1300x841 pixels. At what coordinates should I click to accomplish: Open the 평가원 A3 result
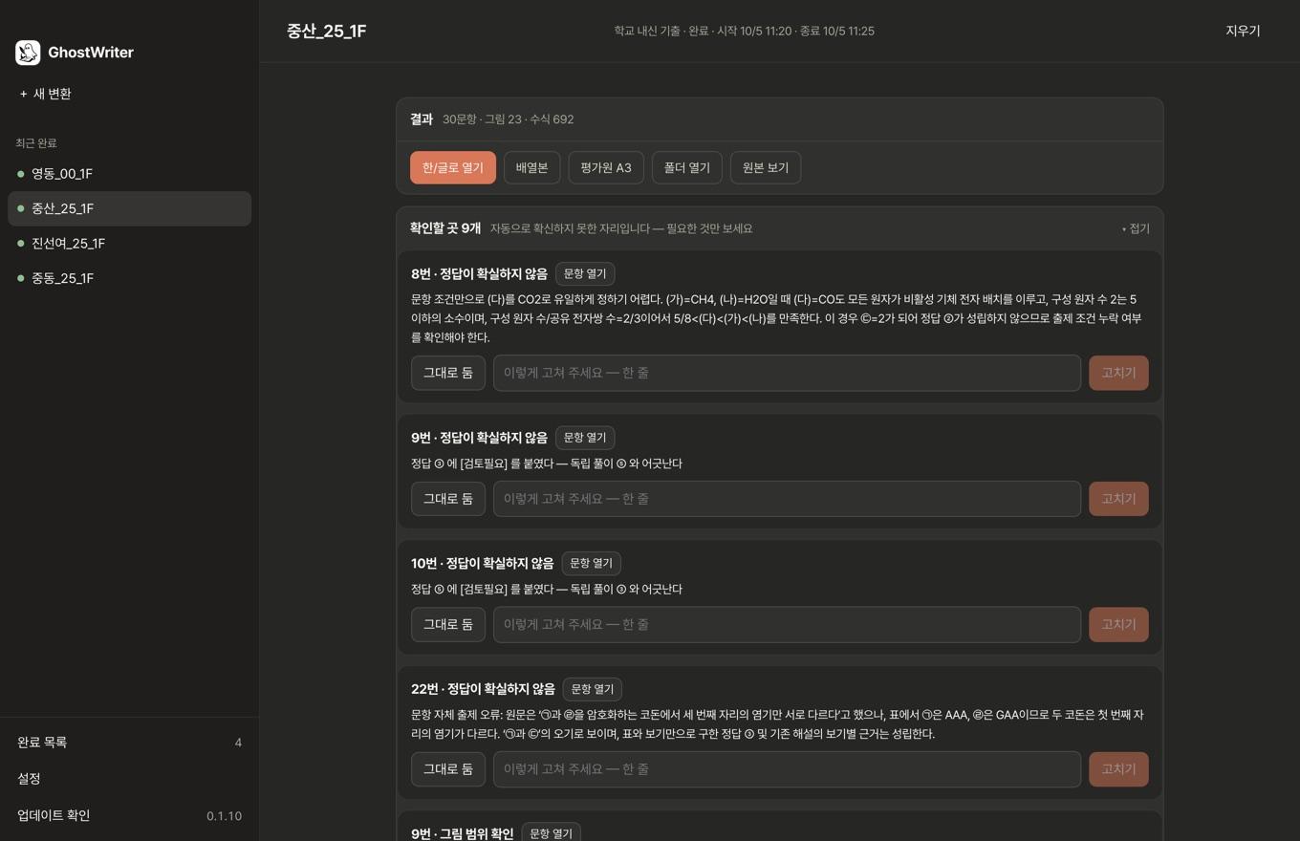[606, 167]
